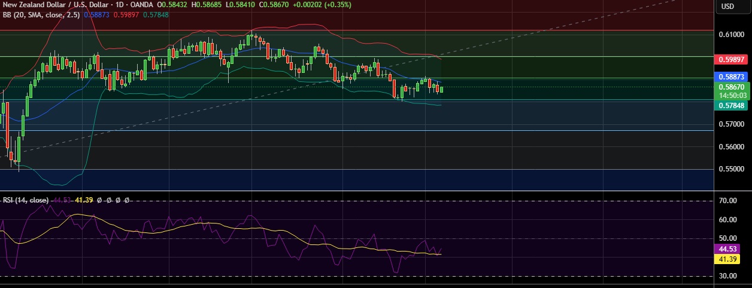Select the RSI (14, close) indicator legend
Screen dimensions: 752x288
point(26,200)
